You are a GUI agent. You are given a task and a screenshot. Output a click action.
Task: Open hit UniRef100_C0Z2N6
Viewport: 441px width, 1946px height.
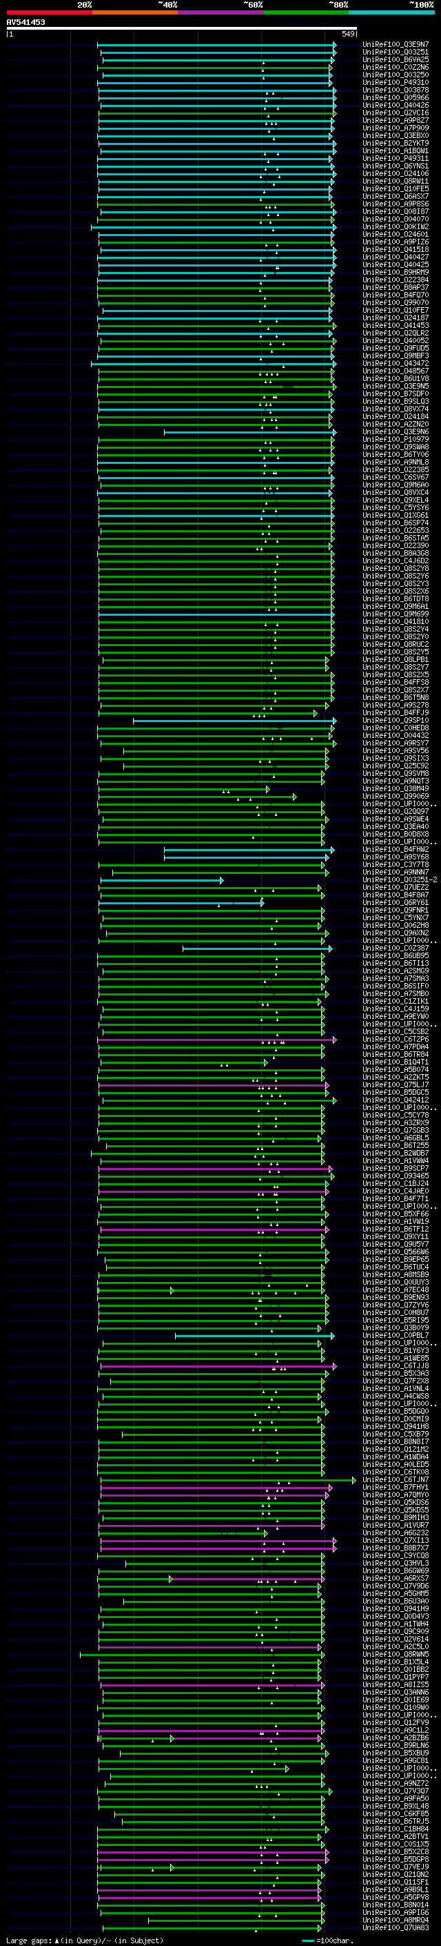(x=396, y=67)
